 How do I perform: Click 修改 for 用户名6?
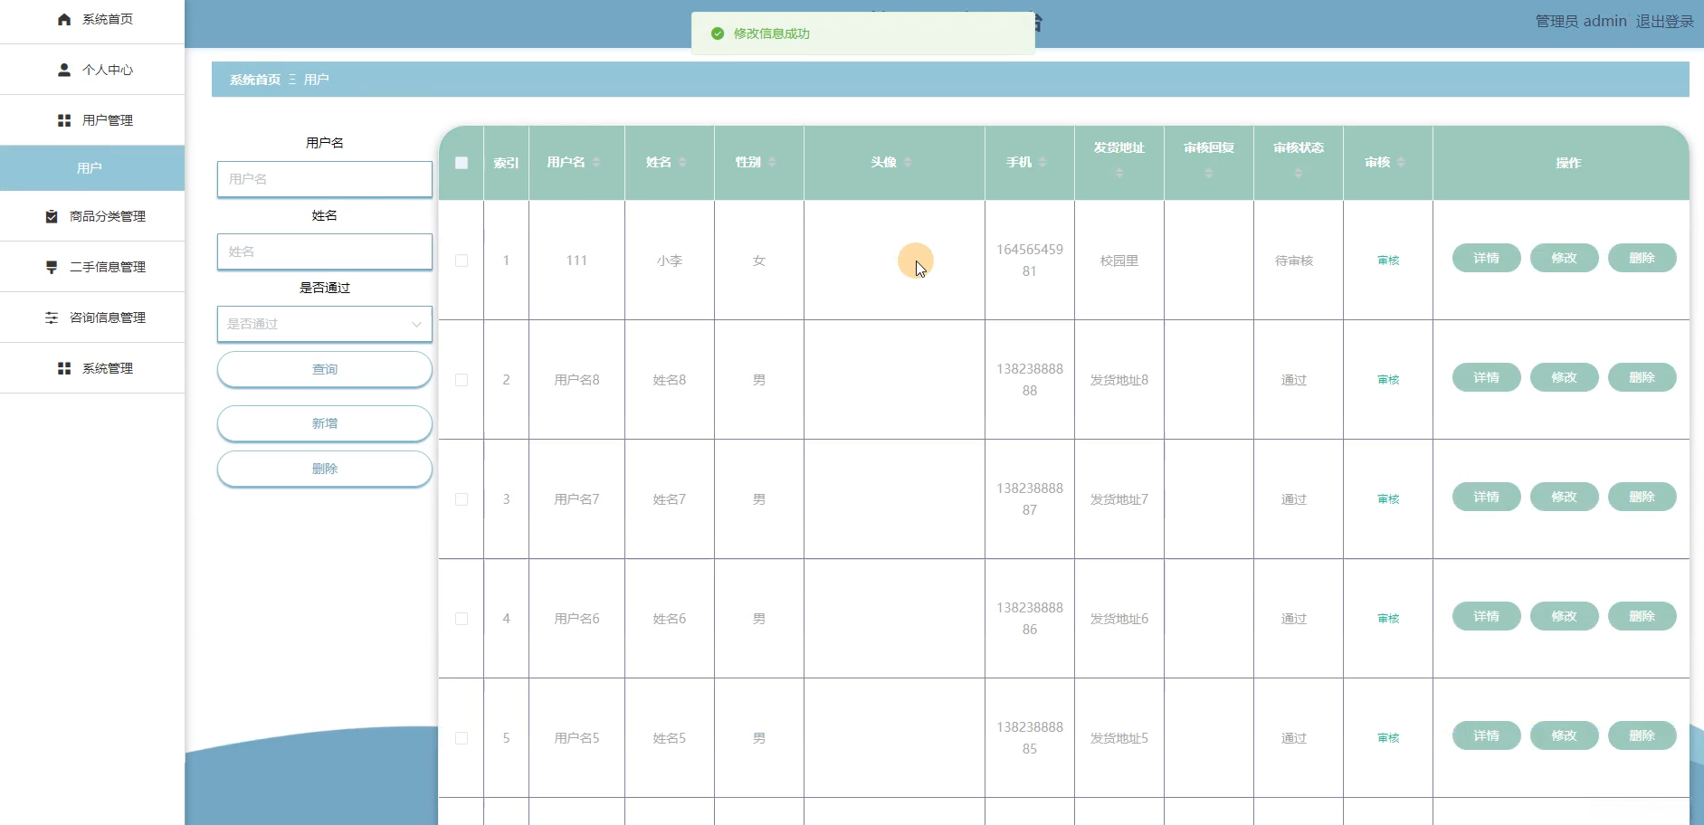pyautogui.click(x=1565, y=616)
